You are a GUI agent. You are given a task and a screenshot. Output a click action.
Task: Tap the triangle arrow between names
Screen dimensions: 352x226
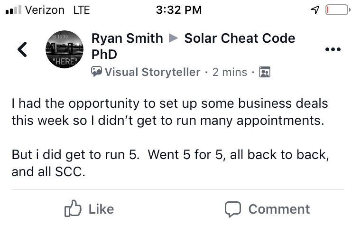coord(174,38)
